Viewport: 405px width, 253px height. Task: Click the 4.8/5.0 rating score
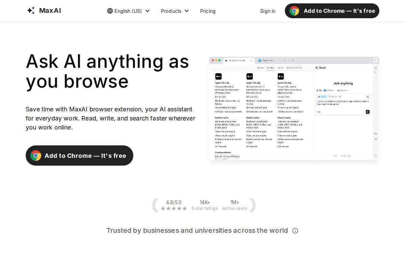pos(174,202)
